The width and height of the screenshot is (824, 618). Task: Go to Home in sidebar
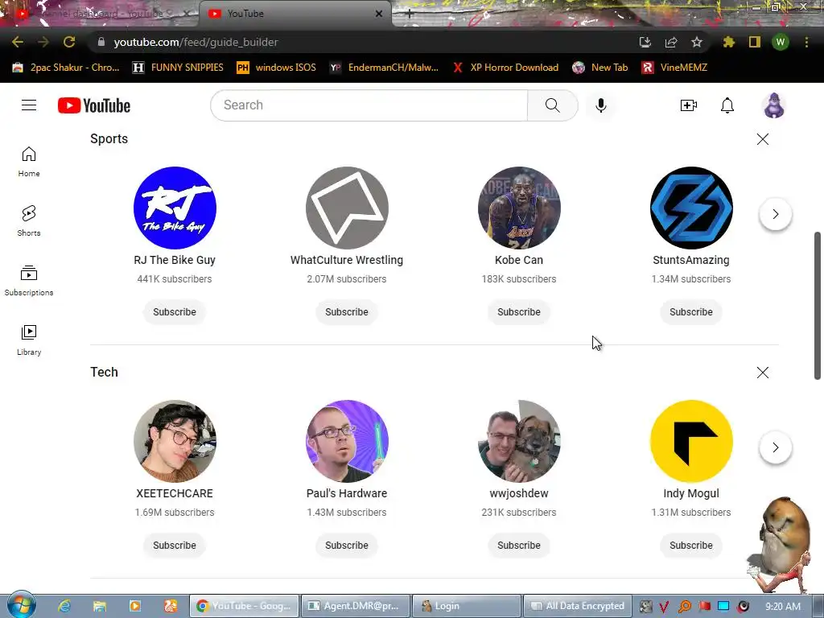pyautogui.click(x=29, y=162)
